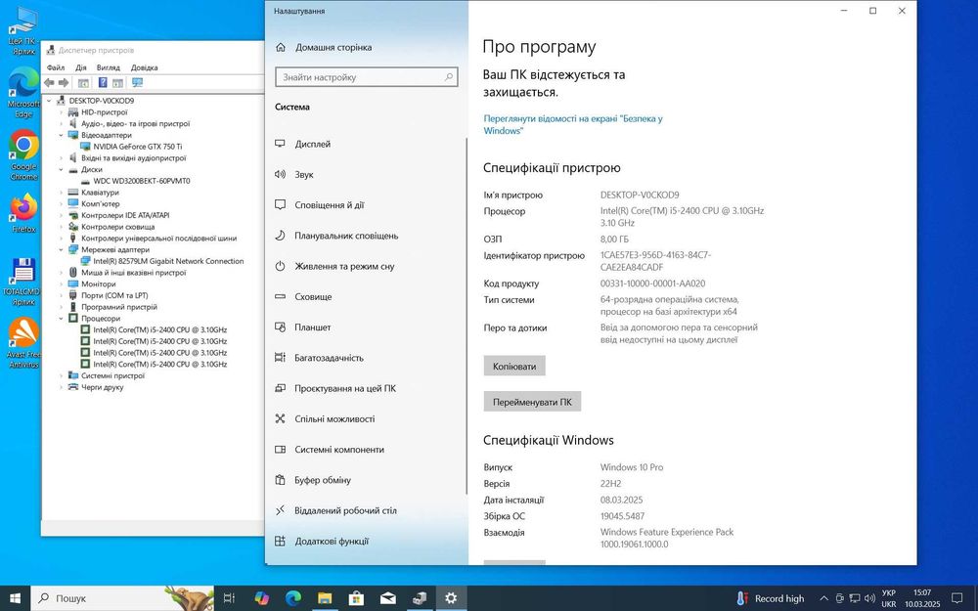Open the Безпека у Windows details link
The height and width of the screenshot is (611, 978).
coord(572,125)
